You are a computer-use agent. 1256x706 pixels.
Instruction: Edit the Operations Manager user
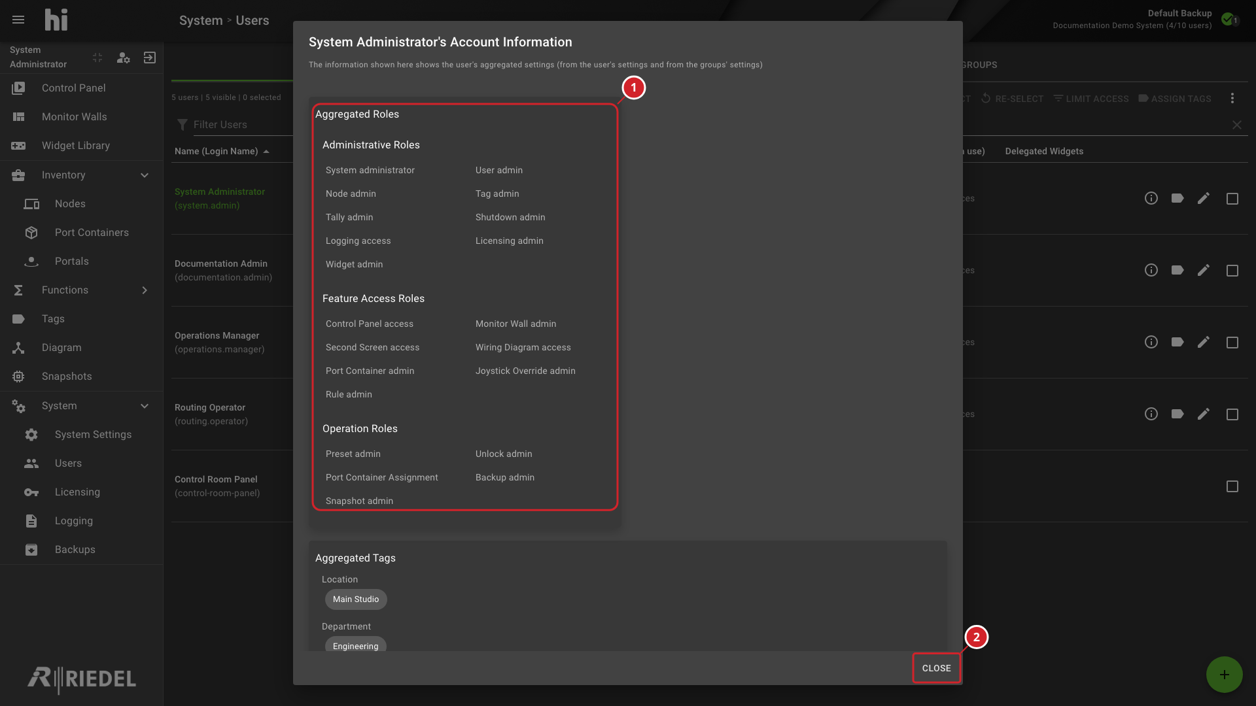pos(1204,342)
